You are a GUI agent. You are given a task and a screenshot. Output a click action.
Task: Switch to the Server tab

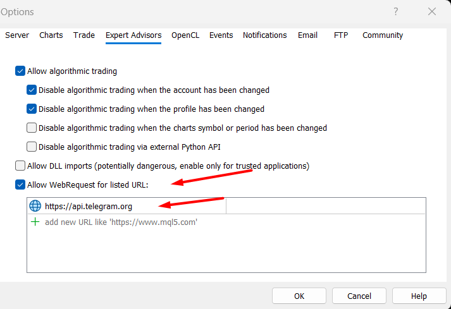click(x=17, y=35)
